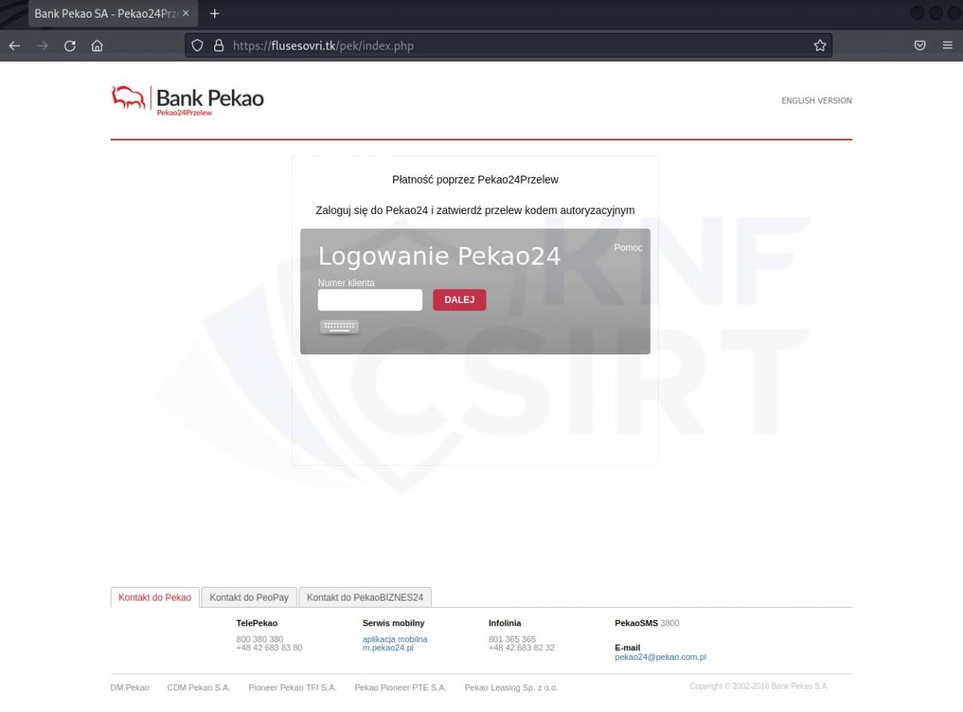Open Pioneer Pekao TFI S.A. link

(x=293, y=688)
